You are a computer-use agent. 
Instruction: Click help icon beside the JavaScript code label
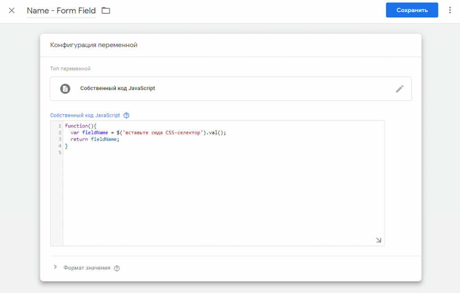(x=126, y=115)
